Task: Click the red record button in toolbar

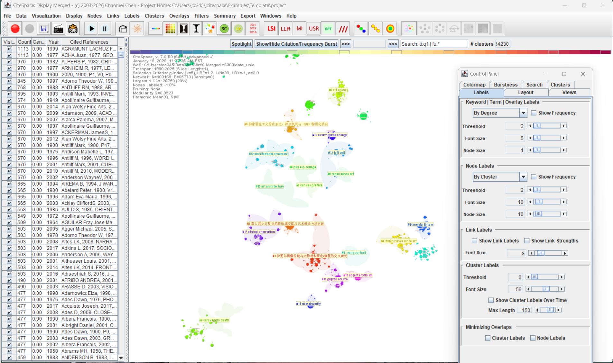Action: (15, 29)
